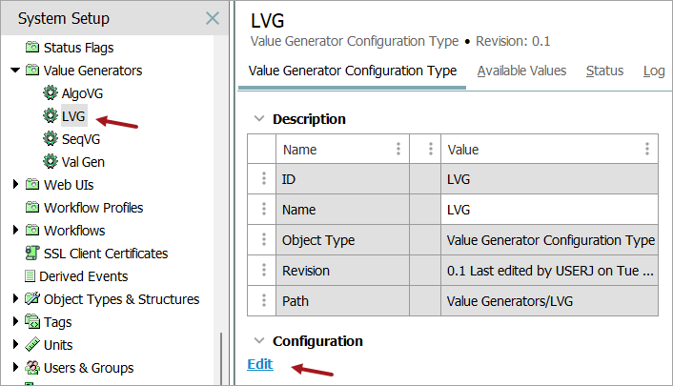This screenshot has height=386, width=673.
Task: Click the Derived Events list icon
Action: tap(30, 275)
